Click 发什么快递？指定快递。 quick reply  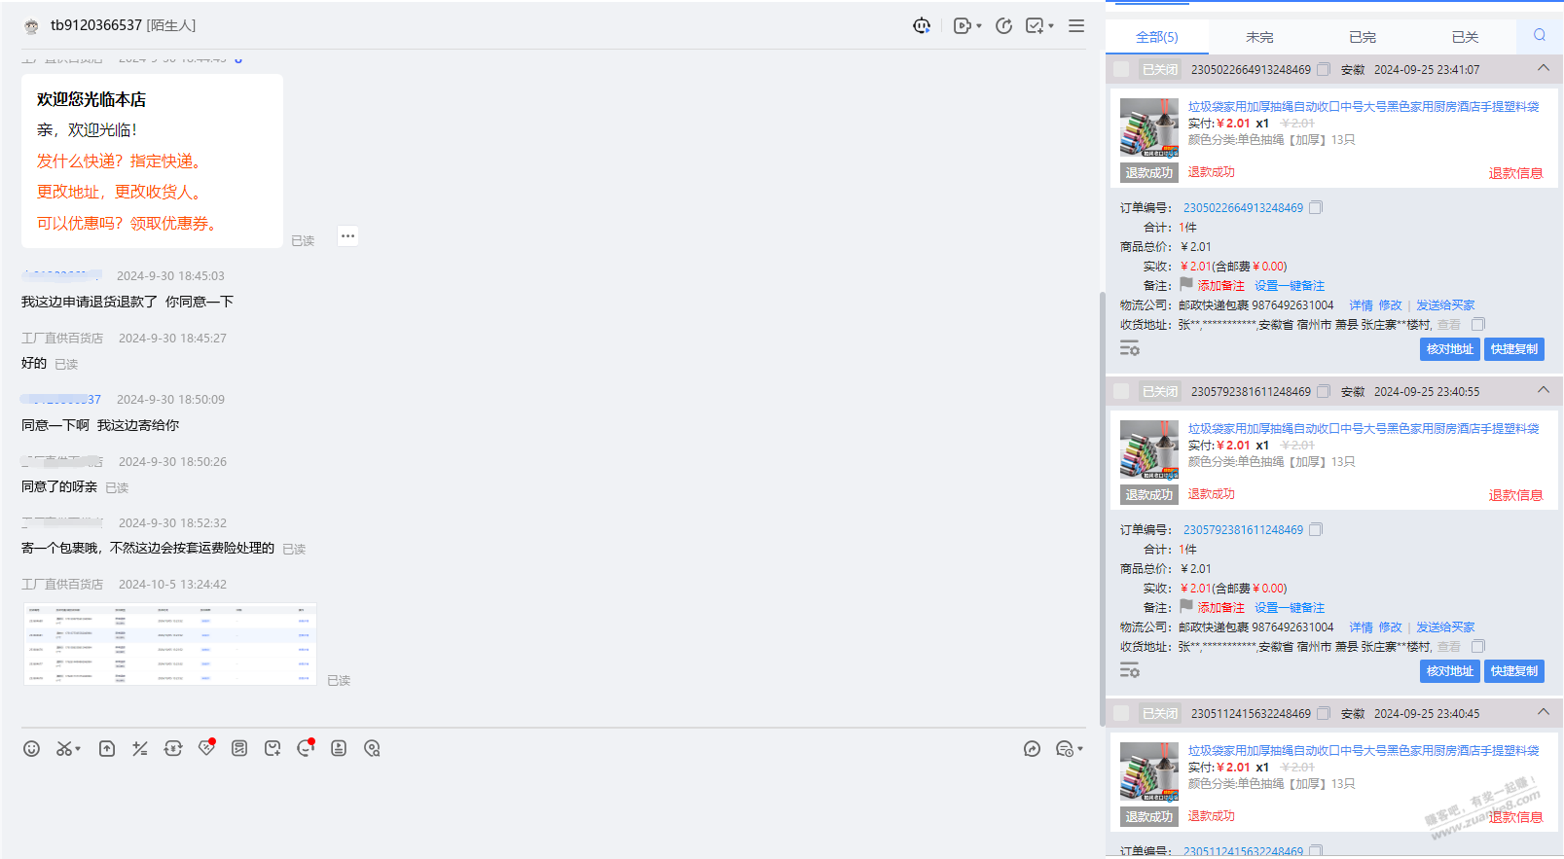coord(121,161)
